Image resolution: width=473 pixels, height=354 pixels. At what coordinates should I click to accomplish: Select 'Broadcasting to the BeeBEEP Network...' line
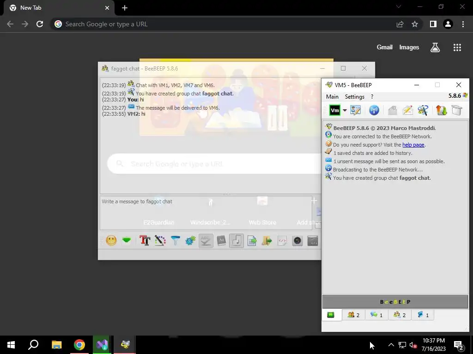(378, 170)
